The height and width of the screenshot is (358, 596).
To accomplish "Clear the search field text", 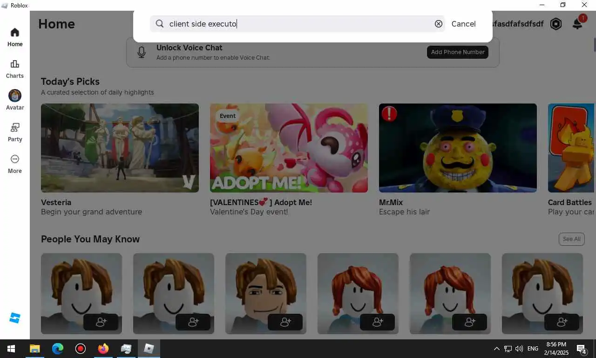I will [439, 24].
